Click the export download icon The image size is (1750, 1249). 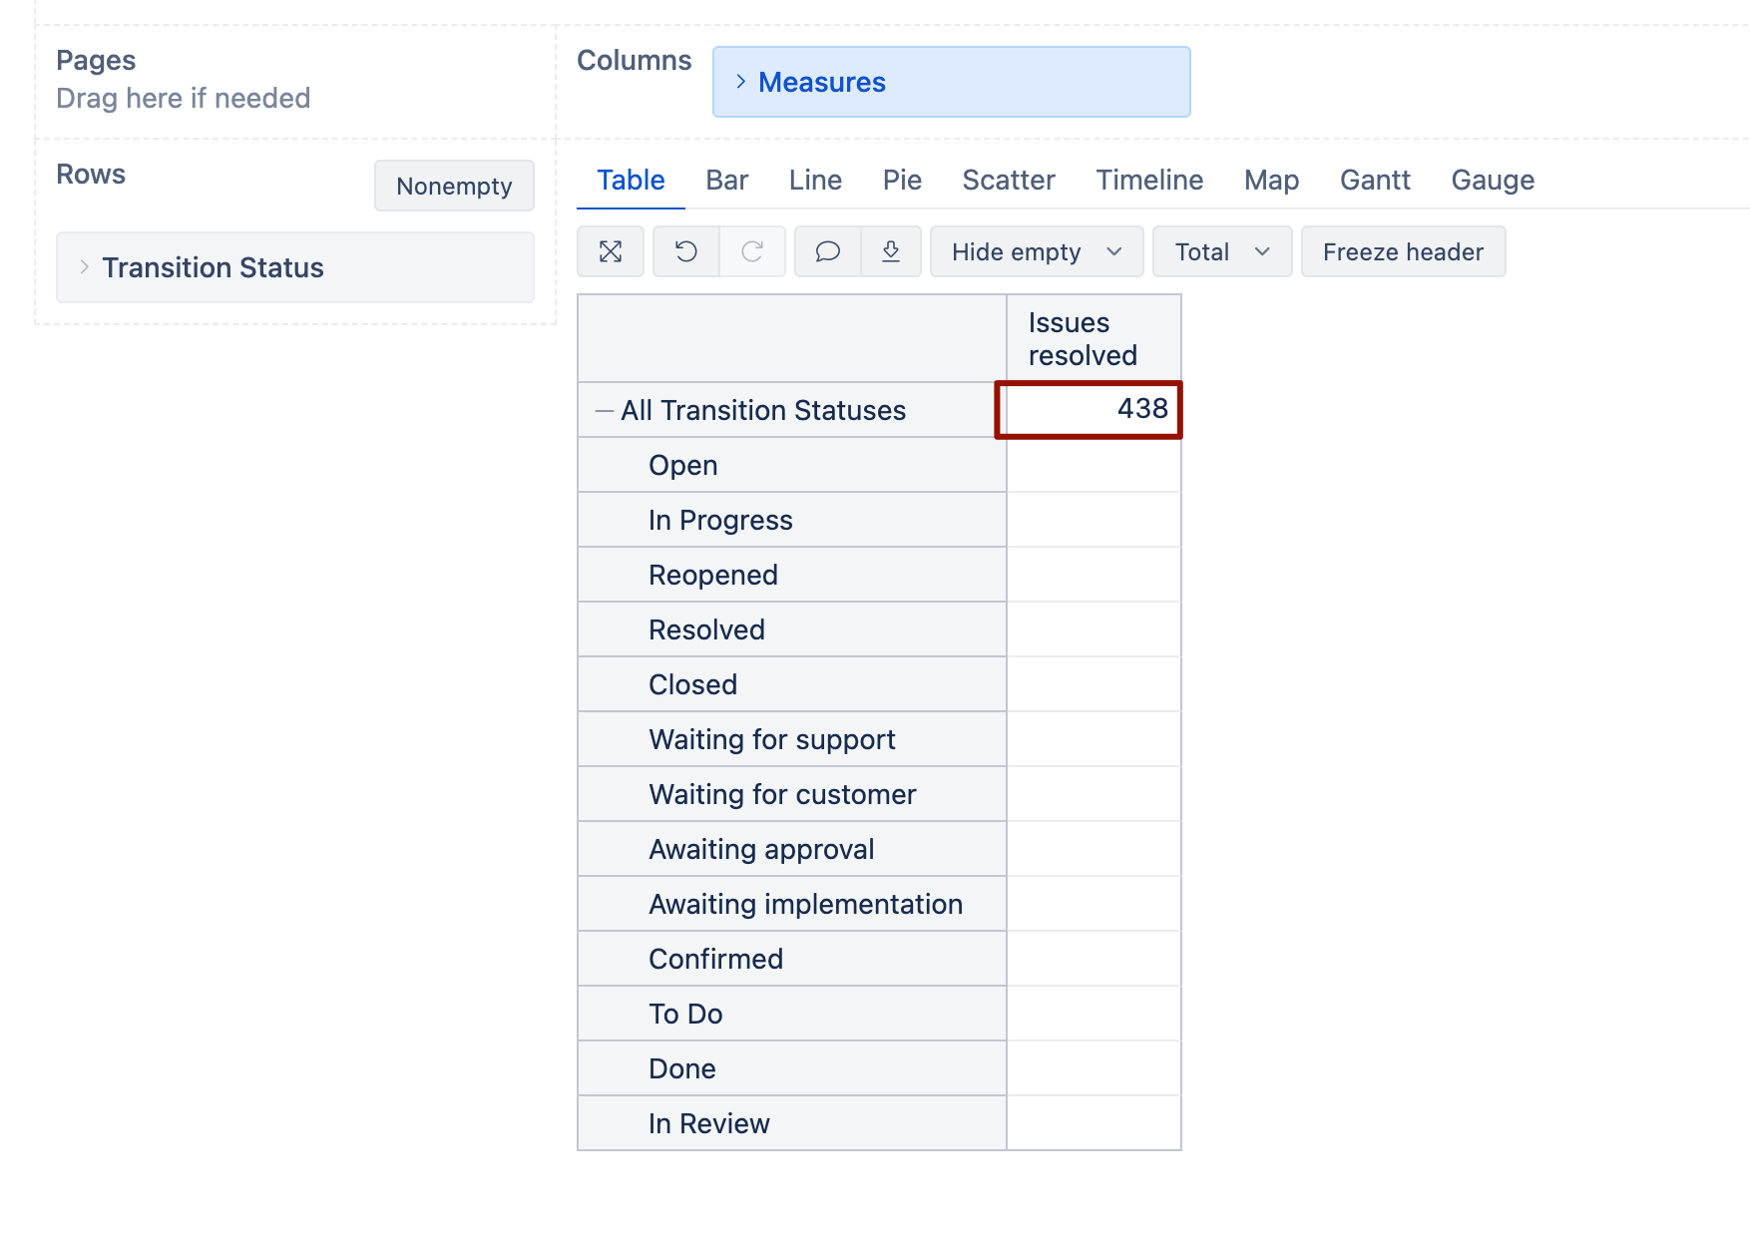(891, 251)
